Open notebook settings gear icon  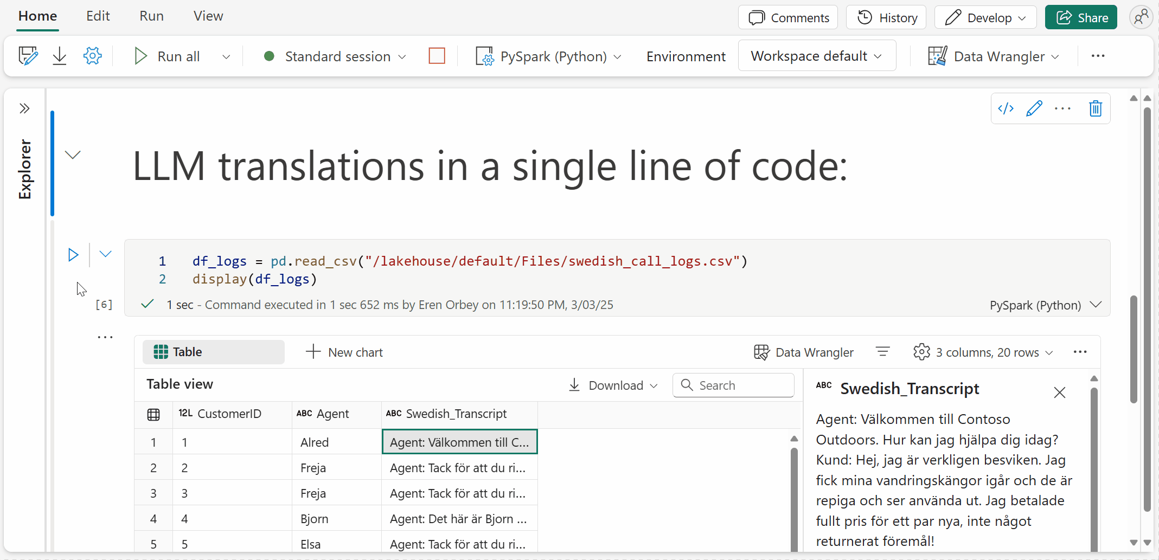(x=93, y=56)
